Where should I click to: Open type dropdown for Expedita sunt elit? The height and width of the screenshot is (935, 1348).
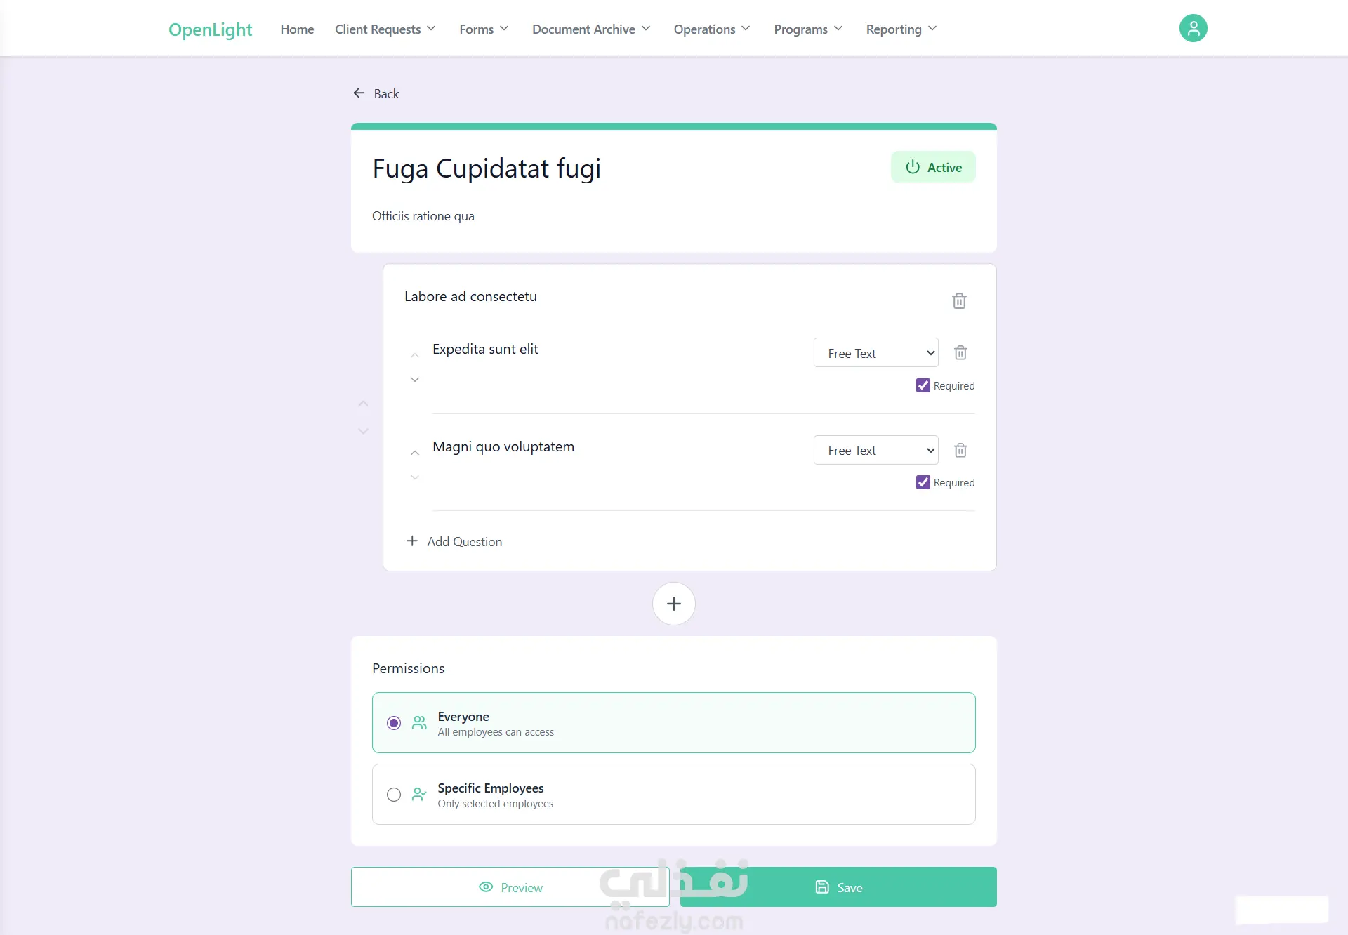875,353
